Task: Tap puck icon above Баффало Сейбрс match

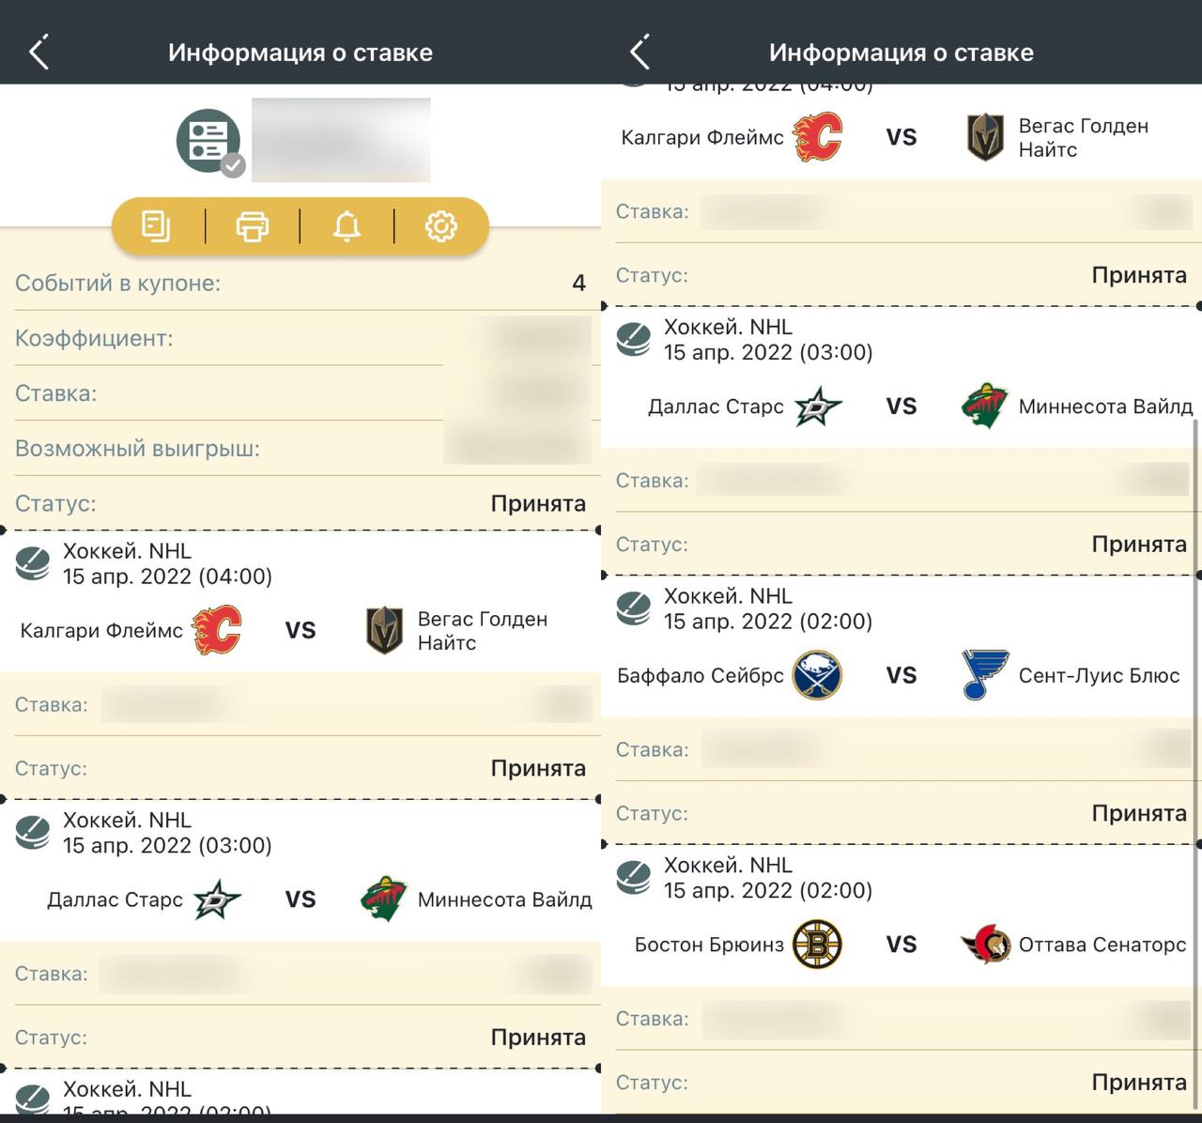Action: [x=634, y=608]
